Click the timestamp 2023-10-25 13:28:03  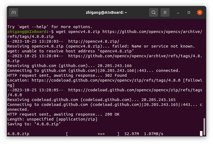coord(35,41)
